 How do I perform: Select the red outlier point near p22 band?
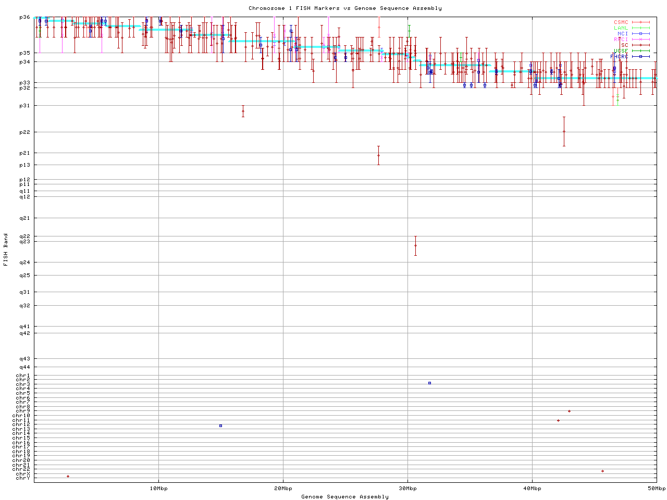[564, 131]
